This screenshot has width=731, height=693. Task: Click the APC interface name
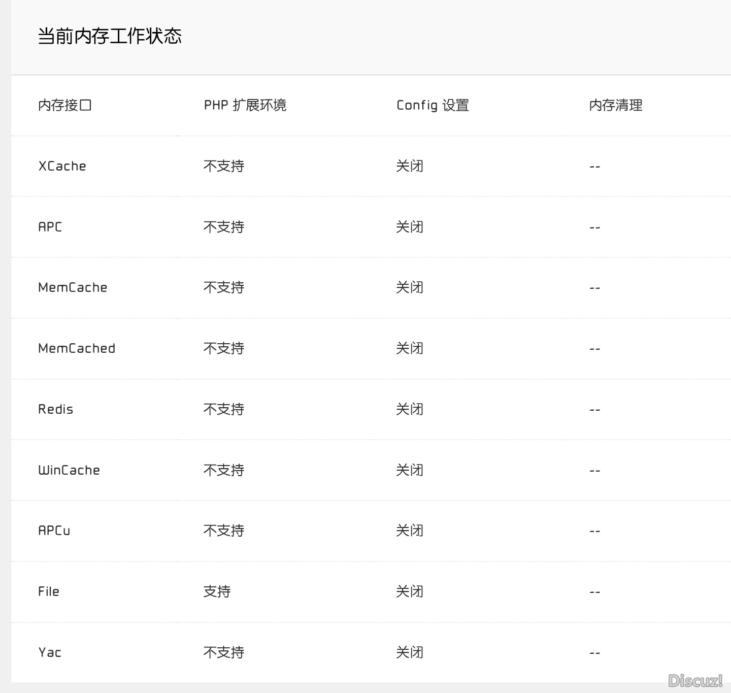pyautogui.click(x=50, y=226)
